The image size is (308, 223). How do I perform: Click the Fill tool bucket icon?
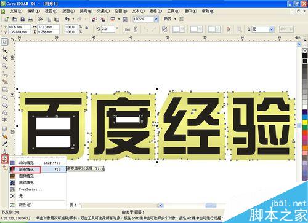[4, 158]
